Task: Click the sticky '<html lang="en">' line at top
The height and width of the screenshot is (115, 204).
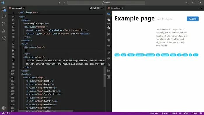Action: click(28, 13)
